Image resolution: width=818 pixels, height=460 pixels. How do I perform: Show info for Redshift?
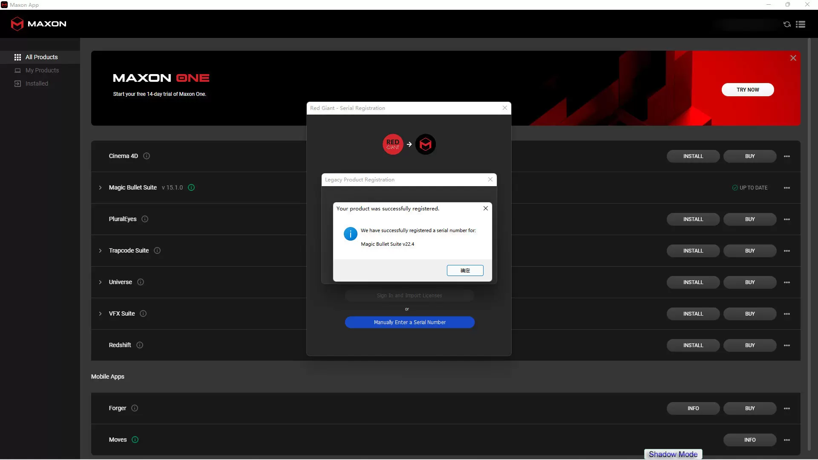[x=140, y=345]
